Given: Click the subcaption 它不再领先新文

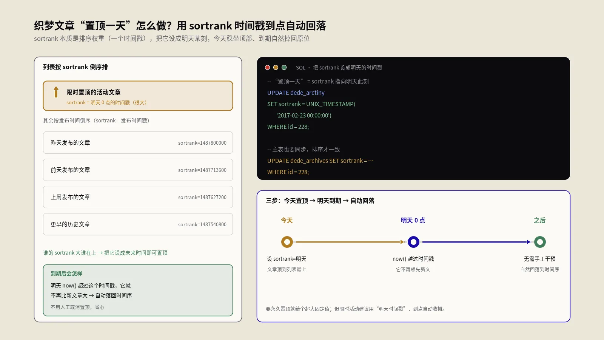Looking at the screenshot, I should 413,269.
